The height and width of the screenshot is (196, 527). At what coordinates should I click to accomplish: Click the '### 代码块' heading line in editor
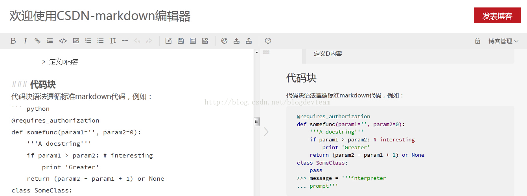(x=34, y=84)
